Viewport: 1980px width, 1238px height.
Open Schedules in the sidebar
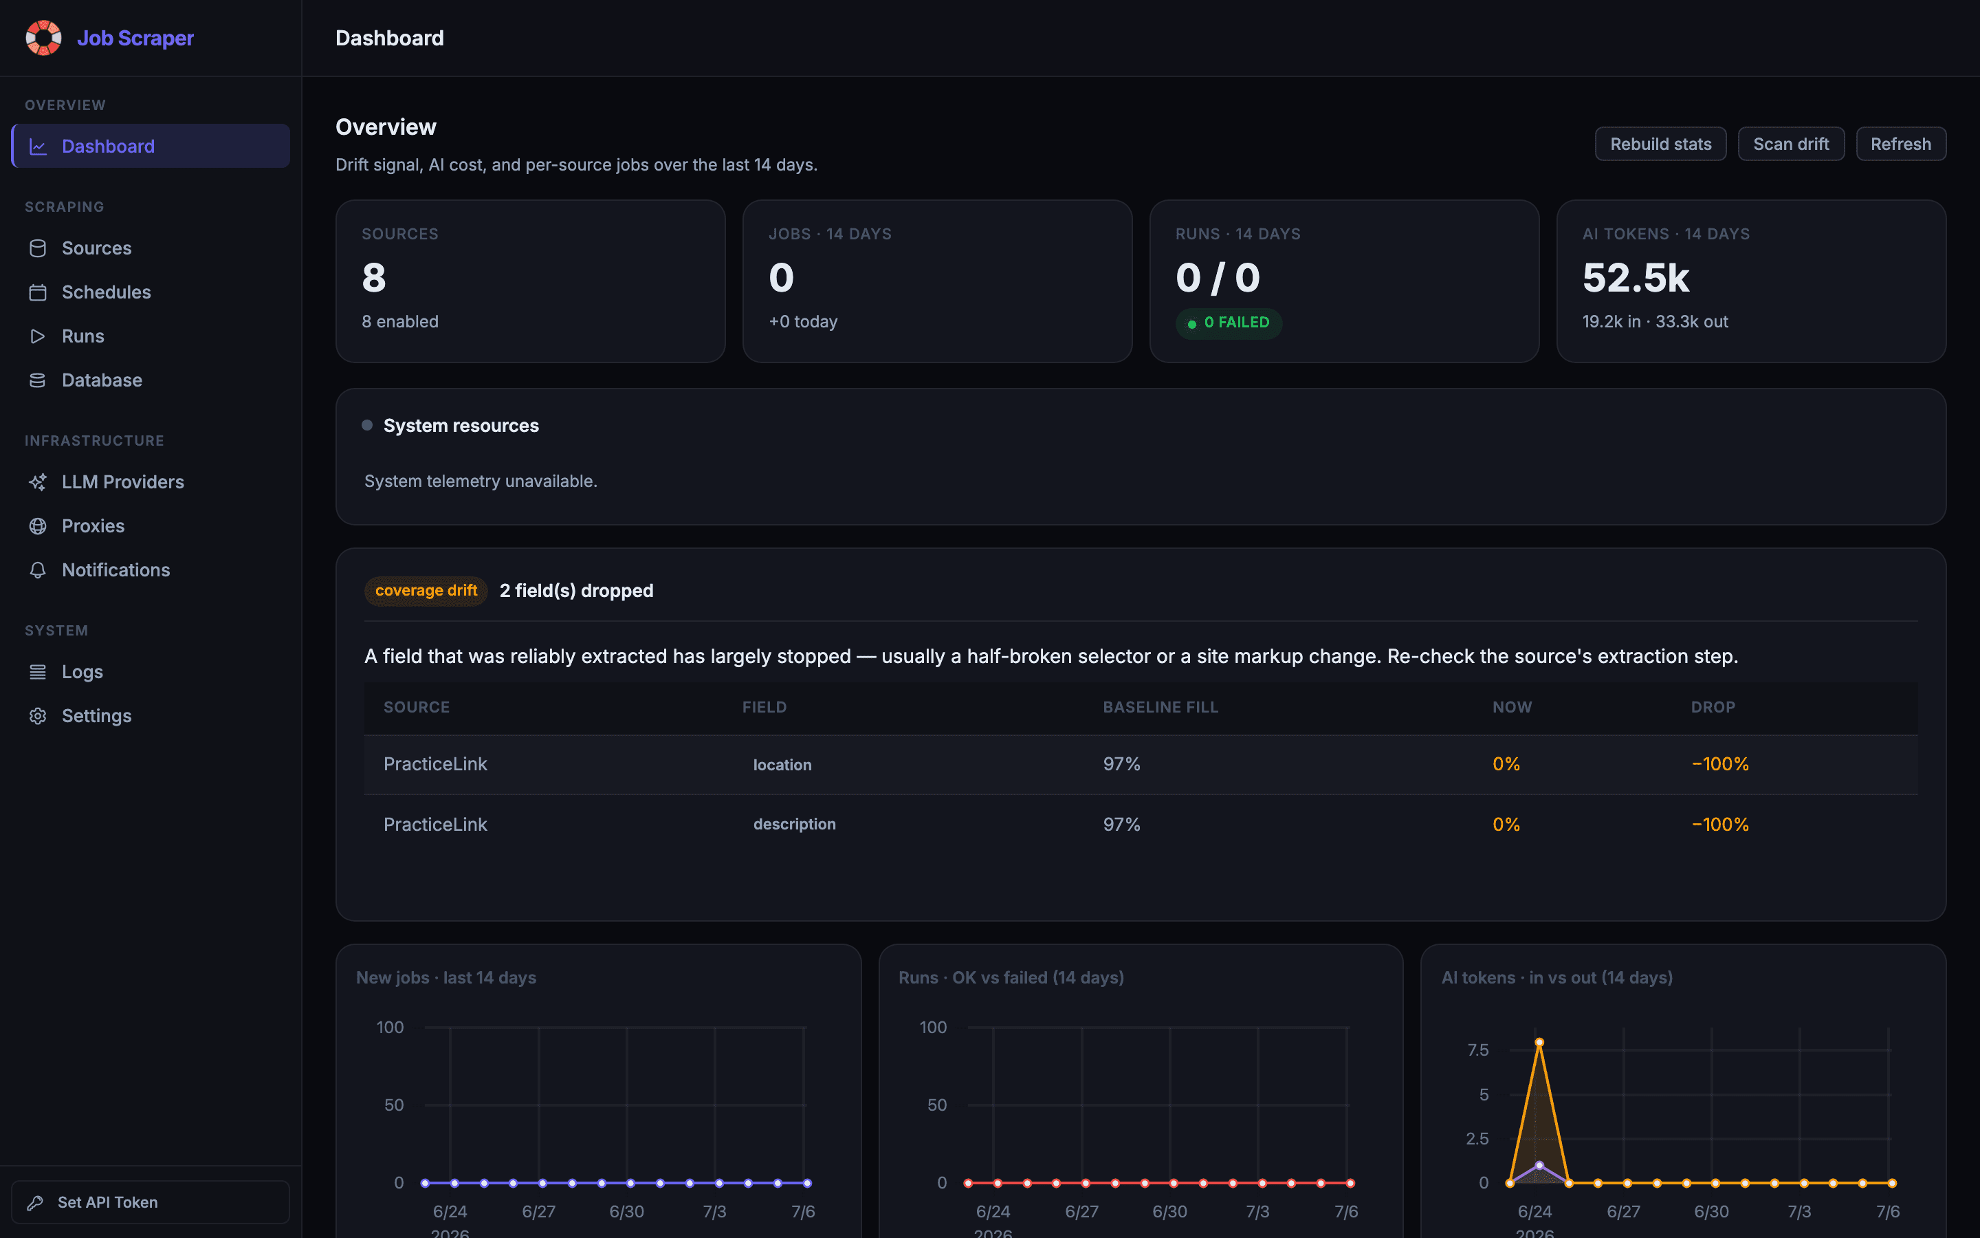point(151,292)
